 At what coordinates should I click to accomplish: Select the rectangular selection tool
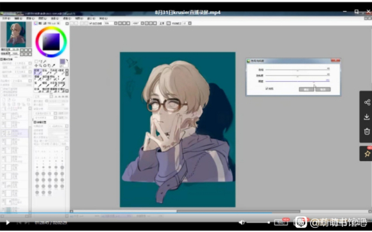37,61
